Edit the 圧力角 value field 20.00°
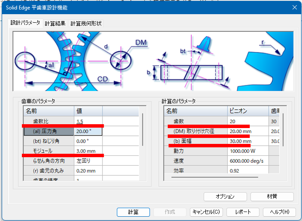Screen dimensions: 302x221 coord(88,131)
